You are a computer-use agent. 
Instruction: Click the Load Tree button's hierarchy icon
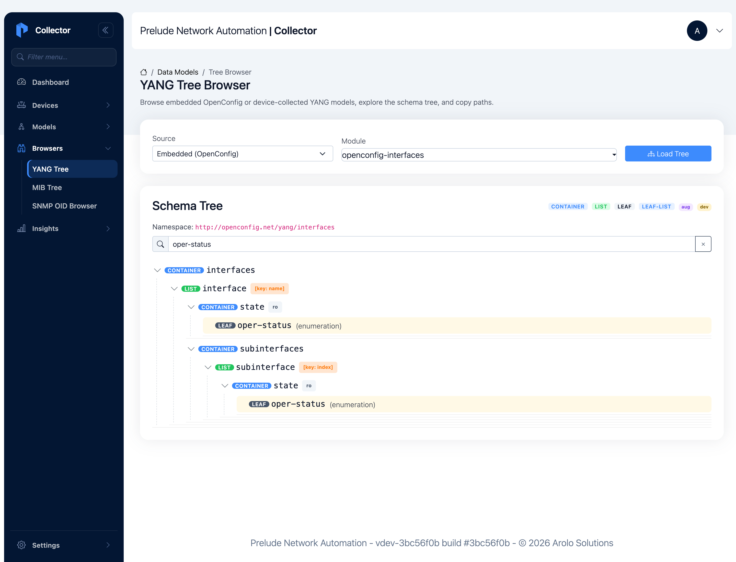click(x=651, y=154)
